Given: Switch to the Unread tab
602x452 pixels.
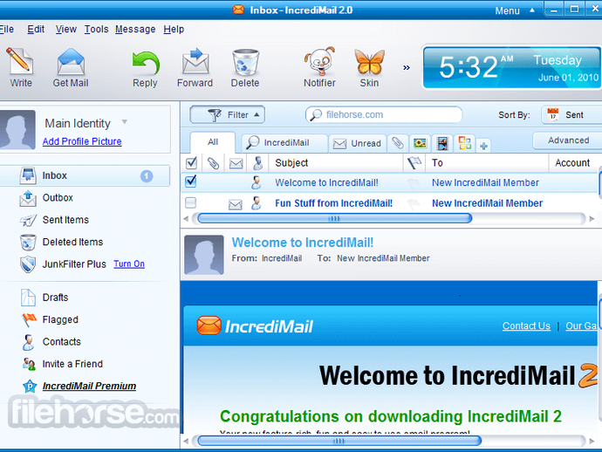Looking at the screenshot, I should pos(358,144).
